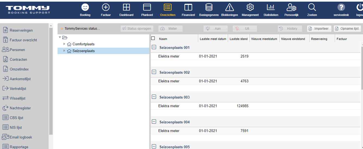Viewport: 363px width, 149px height.
Task: Sort by Laatste stand column
Action: point(239,39)
